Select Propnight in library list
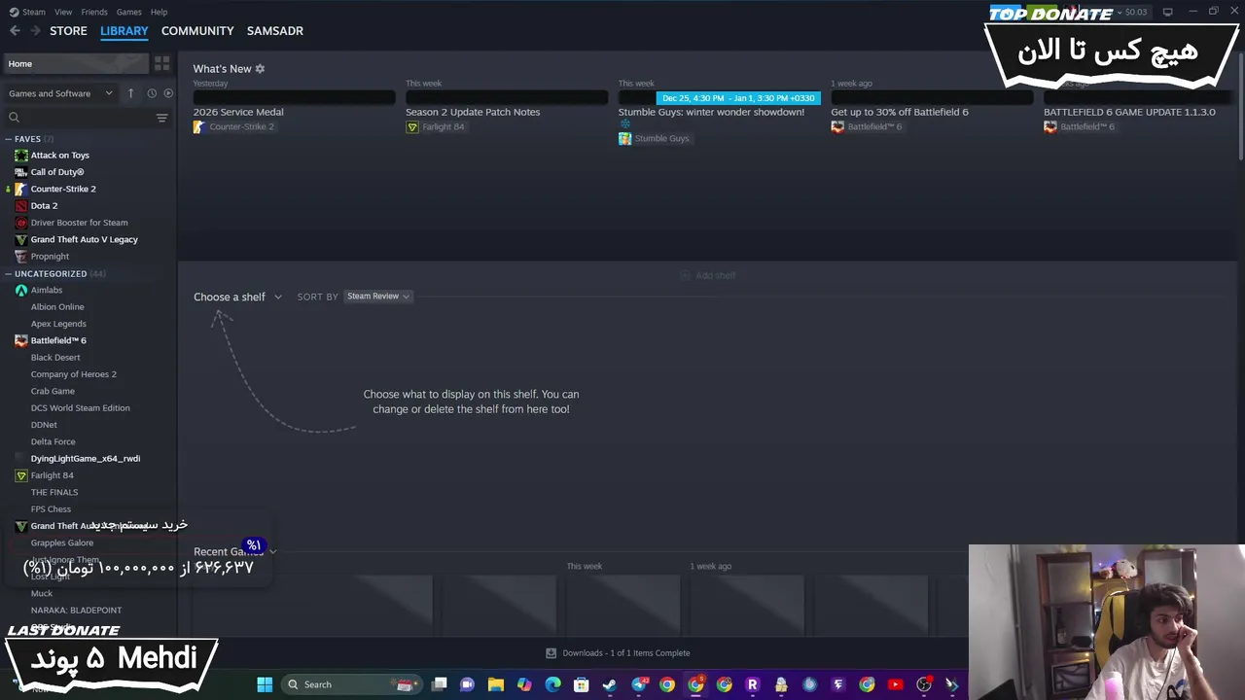This screenshot has height=700, width=1245. click(x=50, y=257)
